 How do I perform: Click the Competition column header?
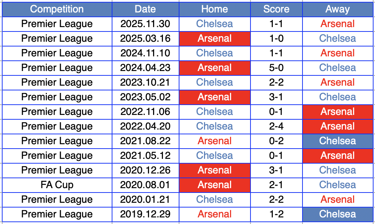point(57,9)
